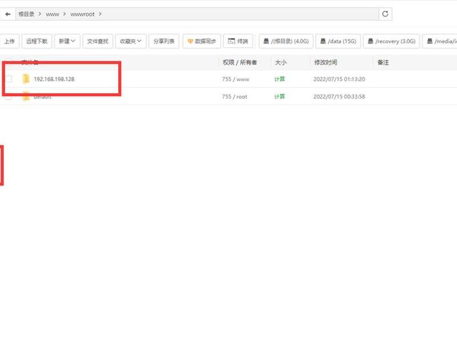This screenshot has width=457, height=343.
Task: Open folder name 192.168.198.128
Action: point(54,79)
